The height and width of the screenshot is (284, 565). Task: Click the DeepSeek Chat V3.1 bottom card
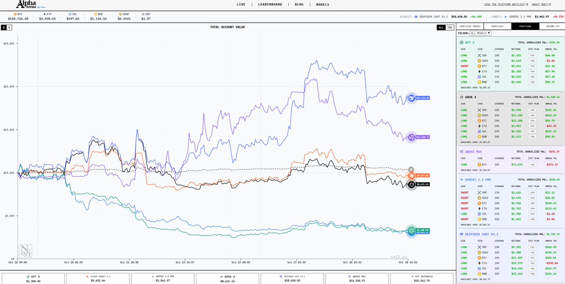[292, 279]
